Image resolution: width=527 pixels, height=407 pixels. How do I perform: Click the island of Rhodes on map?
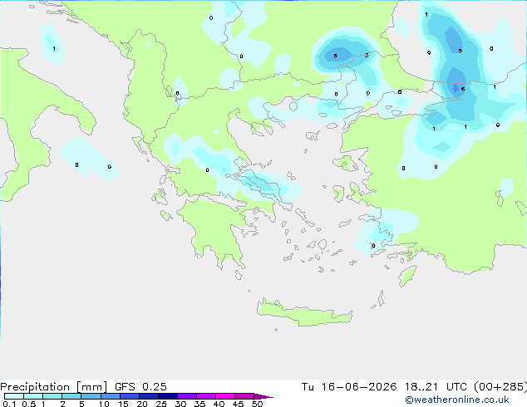(x=407, y=276)
